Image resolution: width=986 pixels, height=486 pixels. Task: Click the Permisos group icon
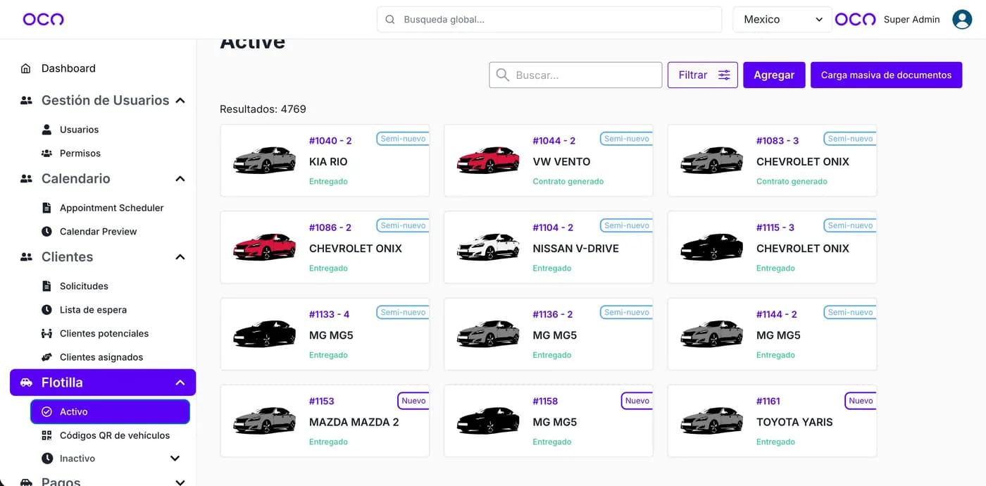tap(46, 153)
